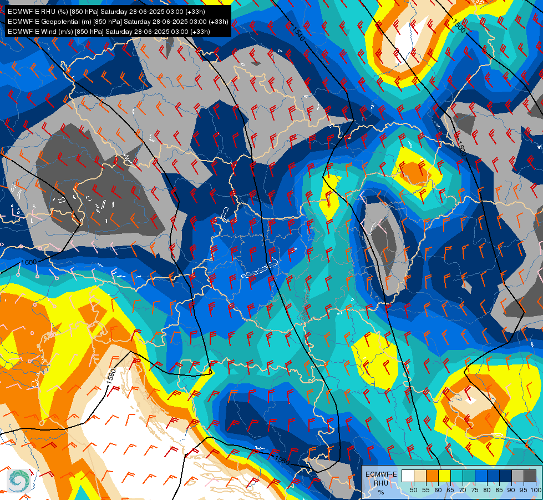The height and width of the screenshot is (500, 543).
Task: Click the swirl logo icon in the corner
Action: 19,481
